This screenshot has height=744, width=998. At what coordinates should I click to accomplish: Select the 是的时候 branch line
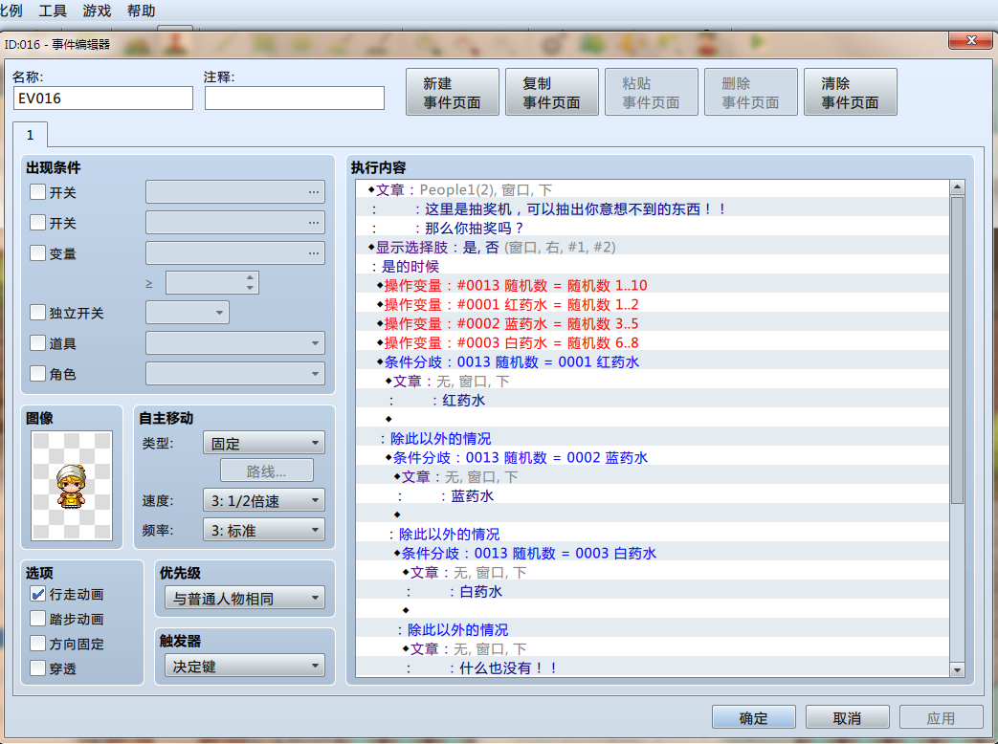(653, 266)
